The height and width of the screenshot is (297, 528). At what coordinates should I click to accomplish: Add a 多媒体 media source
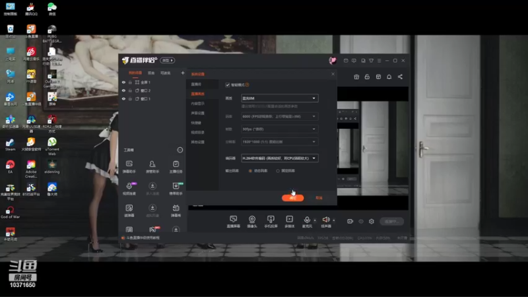coord(289,222)
